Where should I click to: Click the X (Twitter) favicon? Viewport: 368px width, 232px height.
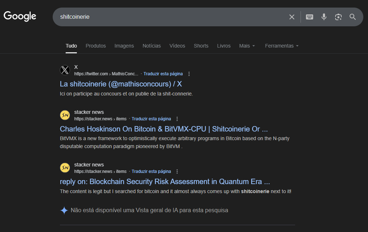coord(65,70)
